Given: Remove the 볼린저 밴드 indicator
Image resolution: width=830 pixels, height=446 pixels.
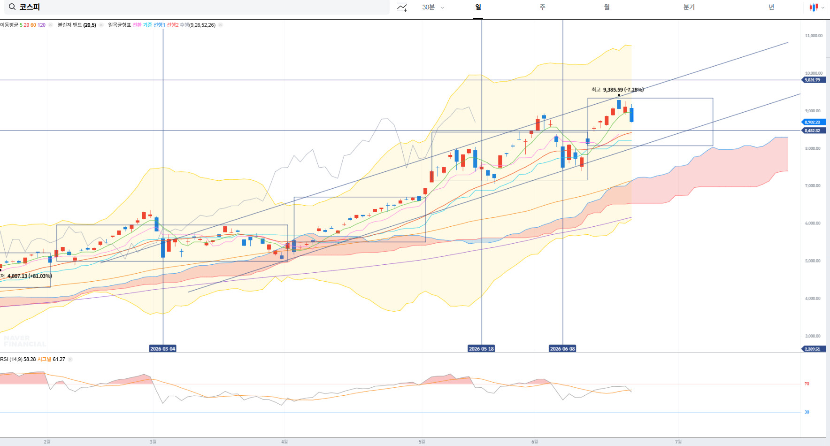Looking at the screenshot, I should pos(101,25).
